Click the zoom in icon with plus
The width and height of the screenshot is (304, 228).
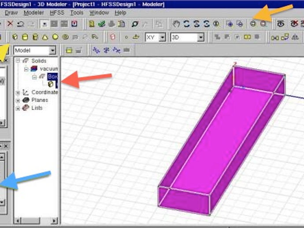coord(230,24)
